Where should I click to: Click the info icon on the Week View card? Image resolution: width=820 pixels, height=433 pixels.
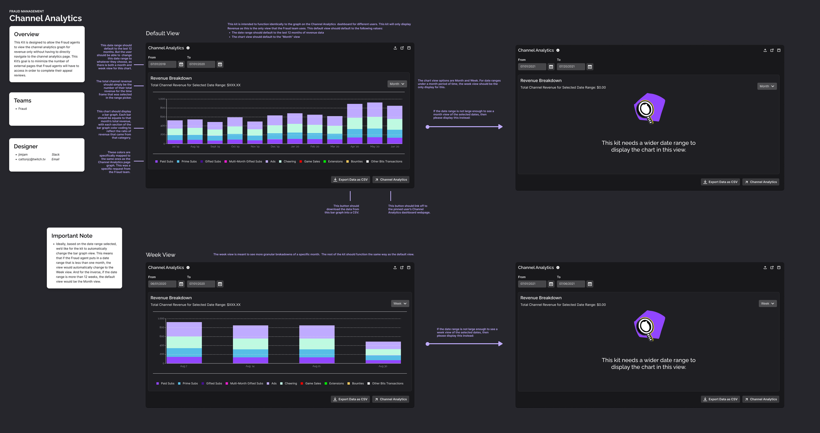[x=188, y=267]
